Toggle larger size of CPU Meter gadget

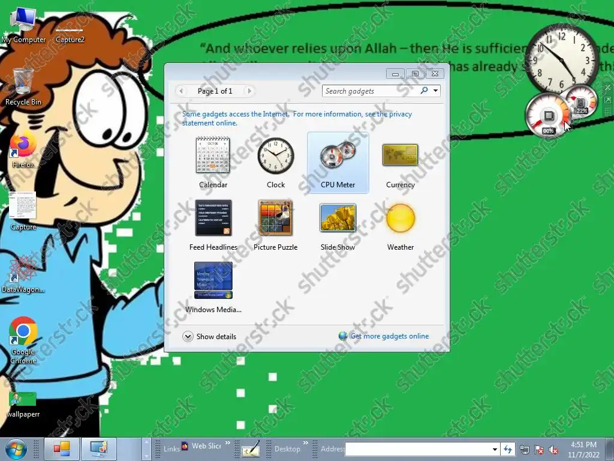[x=608, y=100]
